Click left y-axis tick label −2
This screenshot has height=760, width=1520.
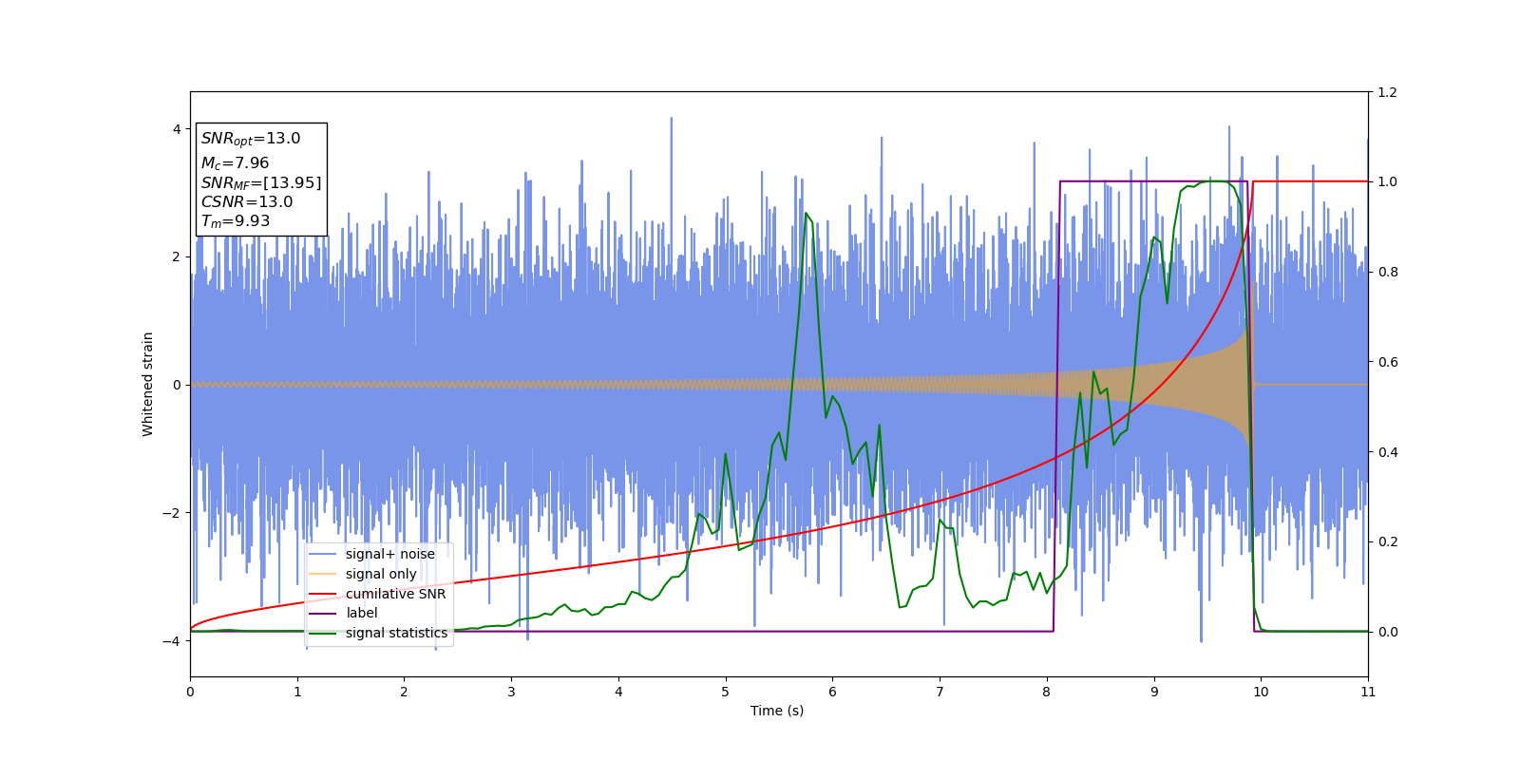pyautogui.click(x=172, y=513)
